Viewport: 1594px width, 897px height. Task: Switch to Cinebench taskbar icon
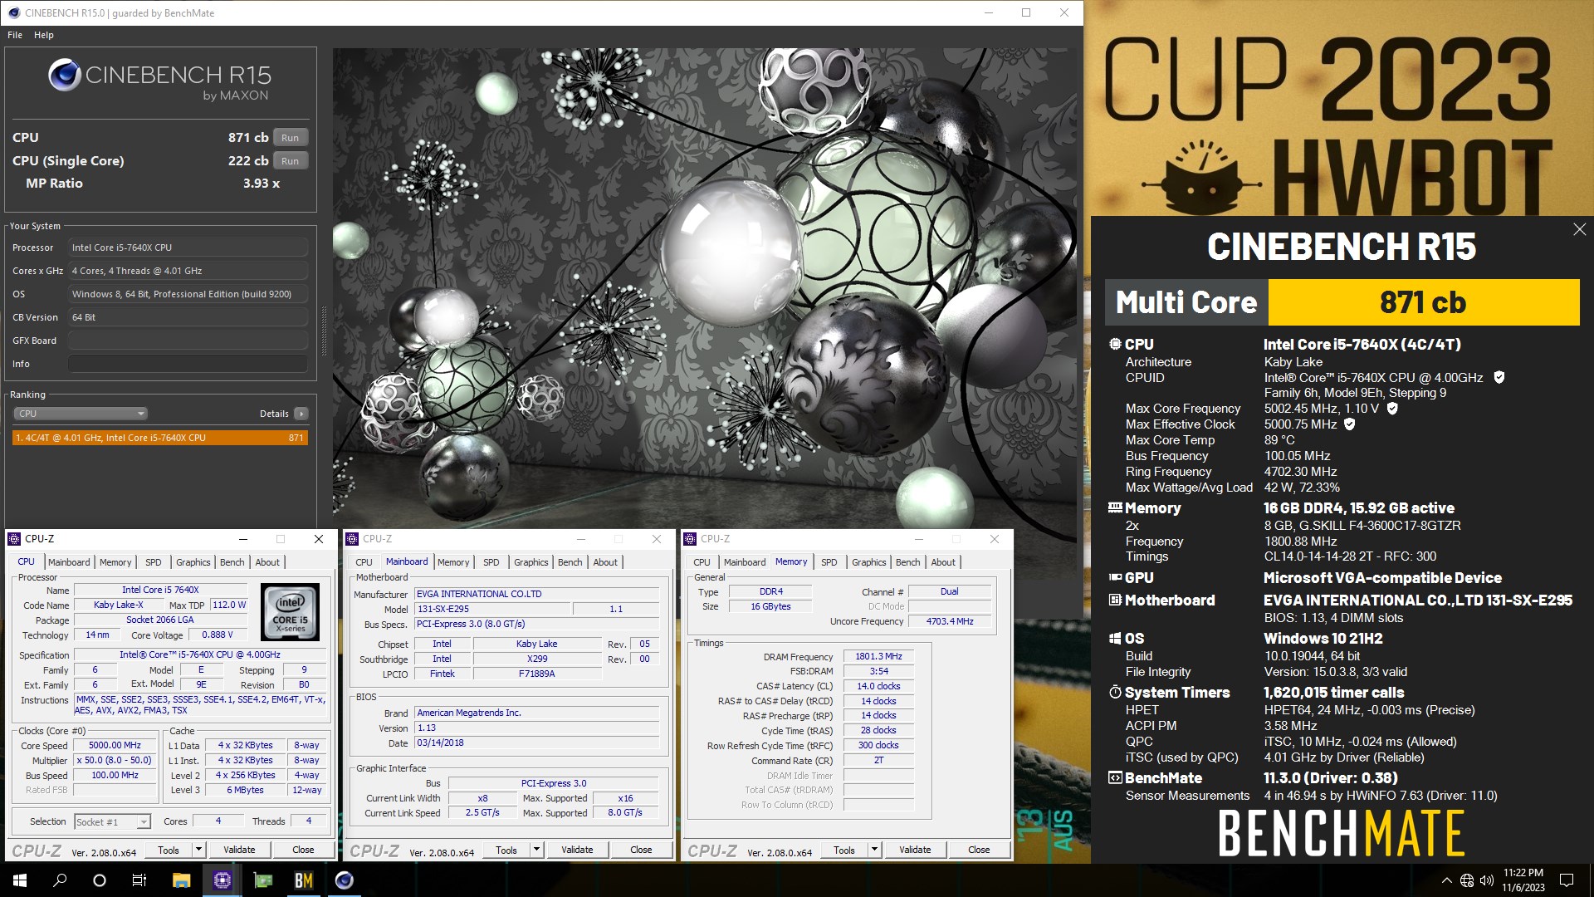(x=344, y=880)
